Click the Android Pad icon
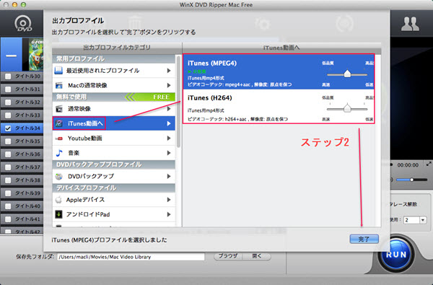 click(x=59, y=214)
